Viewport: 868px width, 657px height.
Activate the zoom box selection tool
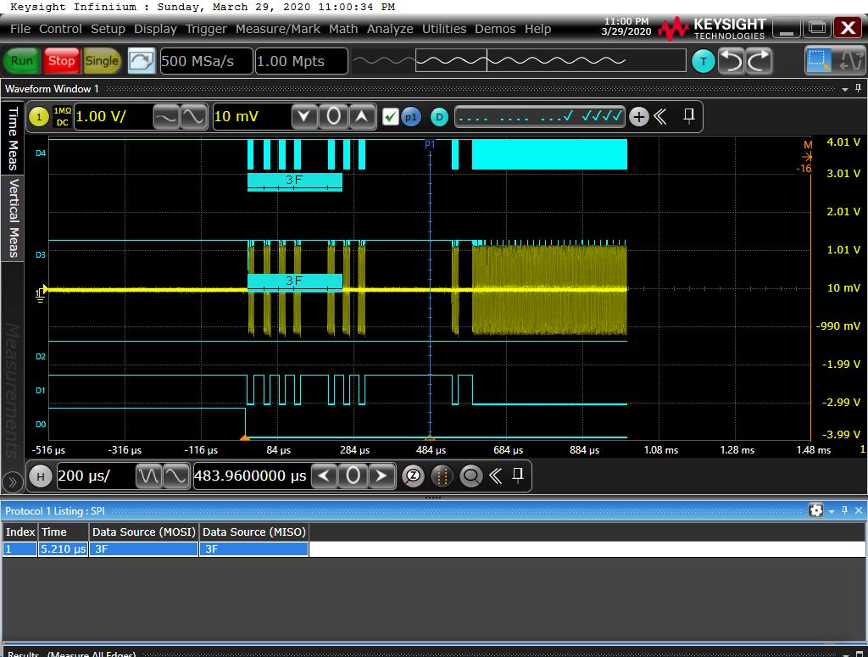tap(820, 60)
